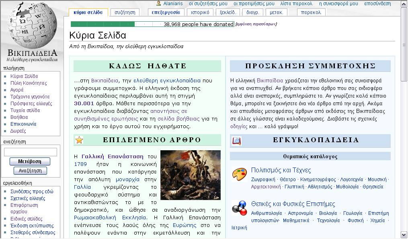Image resolution: width=408 pixels, height=239 pixels.
Task: Open οι προτιμήσεις μου link
Action: (x=254, y=4)
